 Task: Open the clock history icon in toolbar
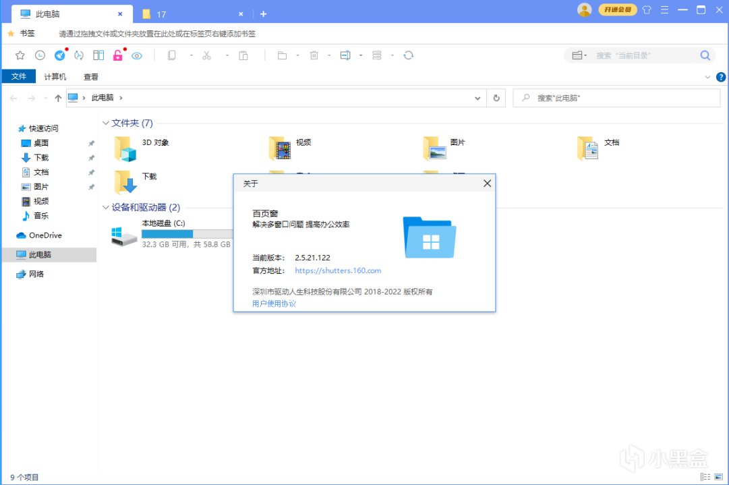(x=40, y=55)
